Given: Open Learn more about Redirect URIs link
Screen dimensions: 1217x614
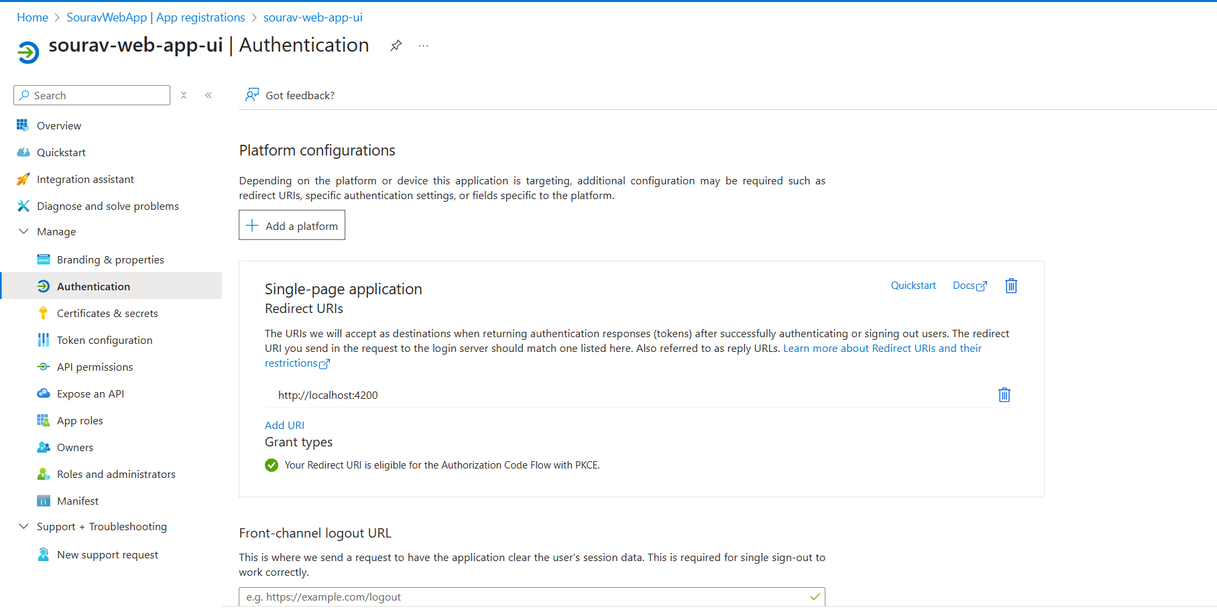Looking at the screenshot, I should point(882,349).
